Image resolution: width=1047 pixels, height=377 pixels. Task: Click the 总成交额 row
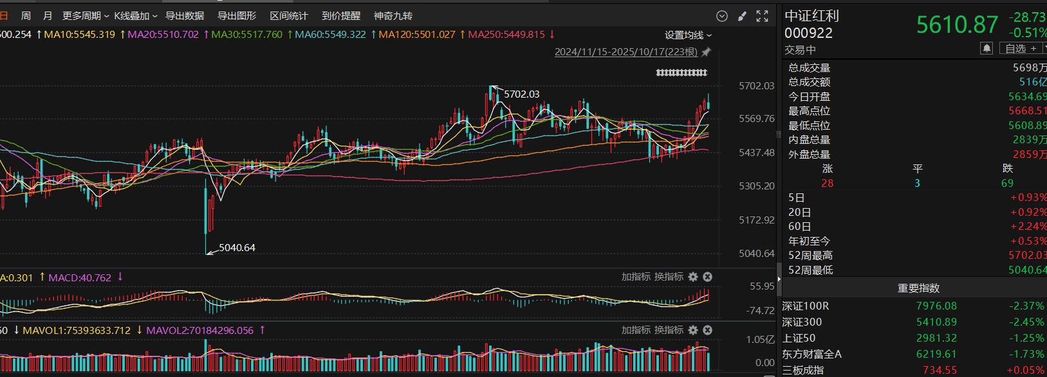[x=914, y=82]
